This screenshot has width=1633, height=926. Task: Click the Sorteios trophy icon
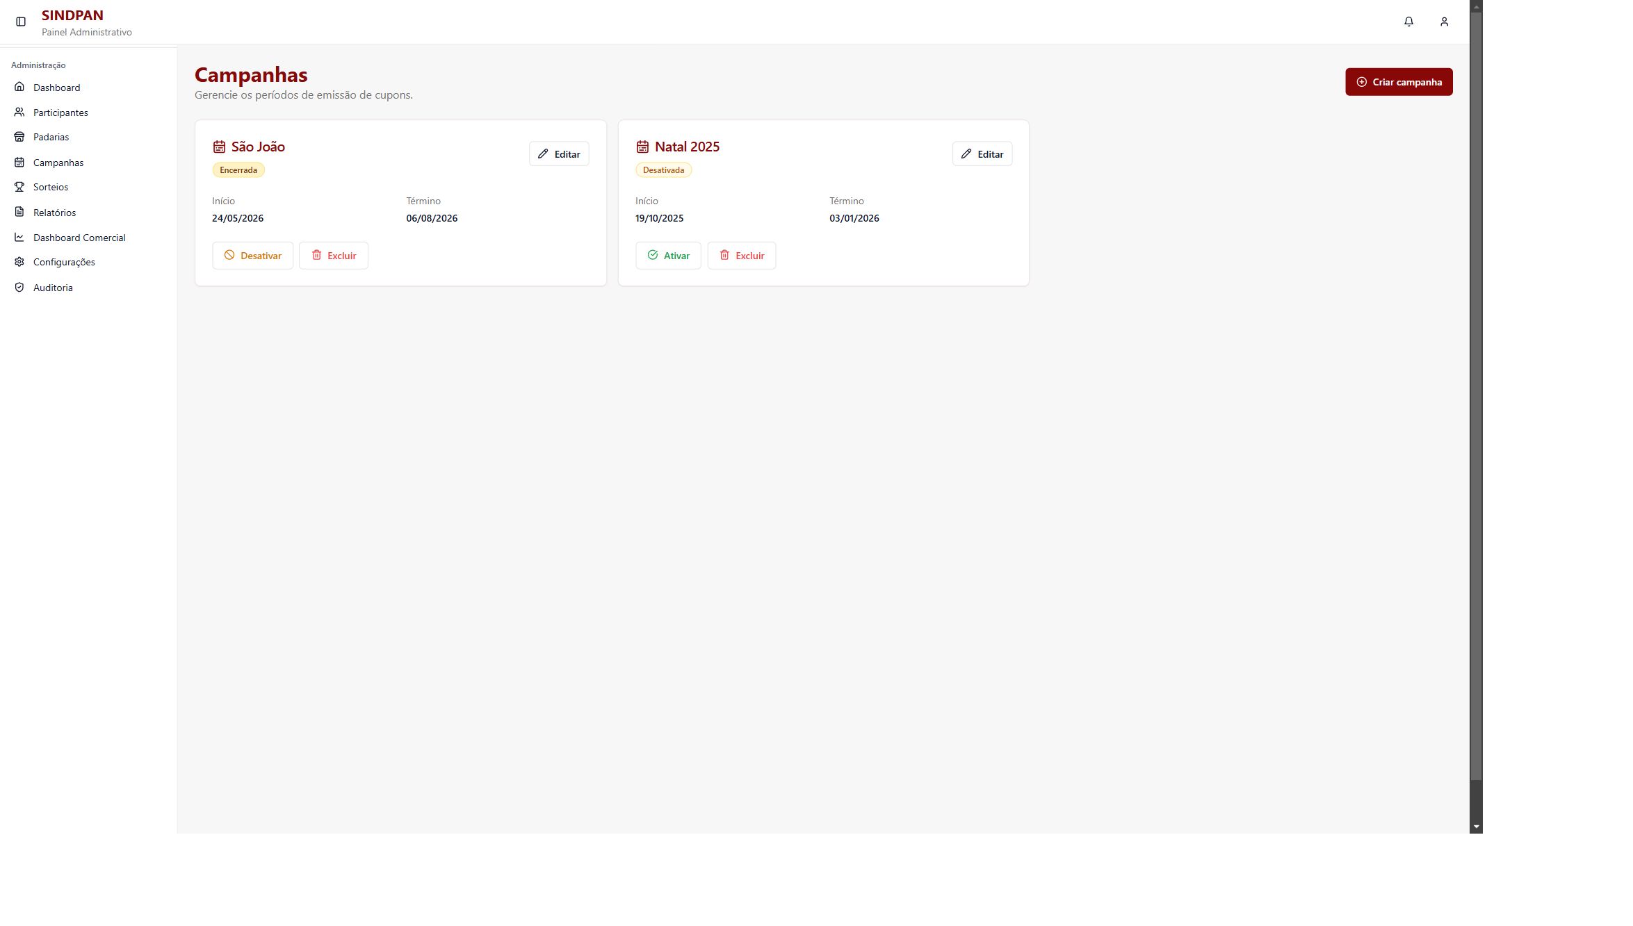(19, 187)
